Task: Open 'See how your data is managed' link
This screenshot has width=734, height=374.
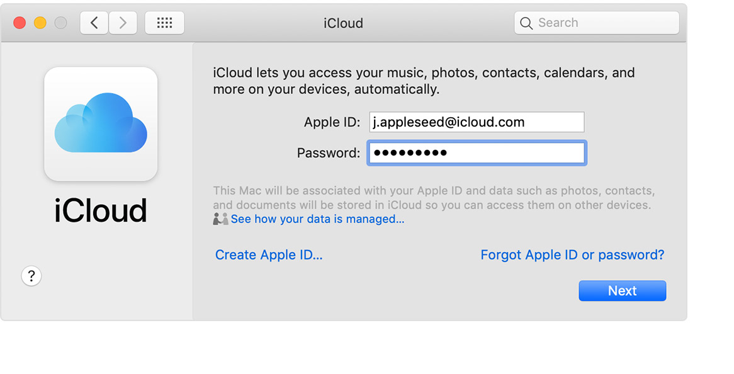Action: click(x=317, y=219)
